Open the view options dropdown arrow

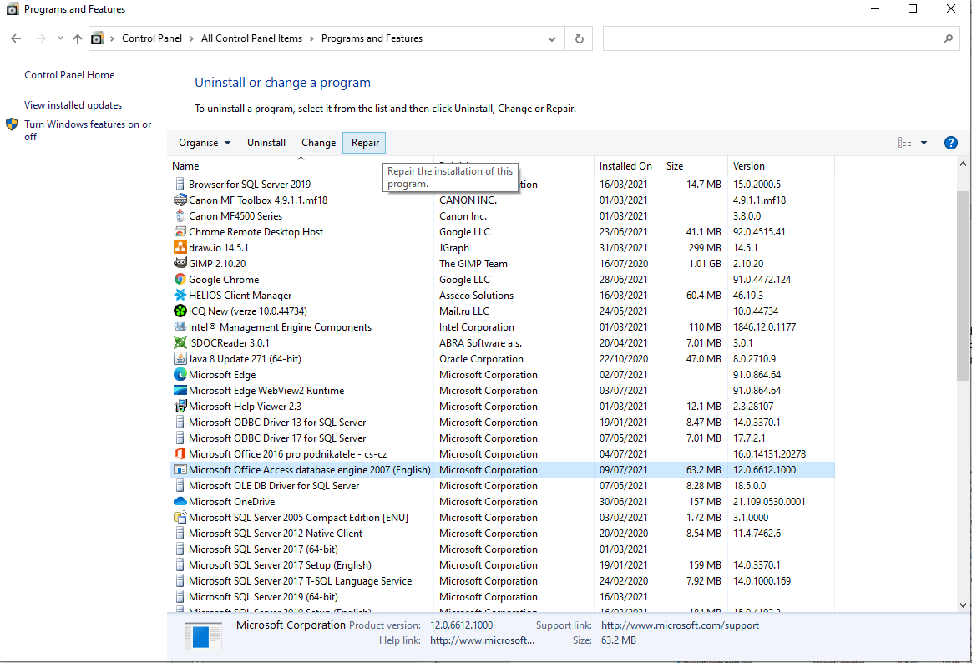coord(924,143)
